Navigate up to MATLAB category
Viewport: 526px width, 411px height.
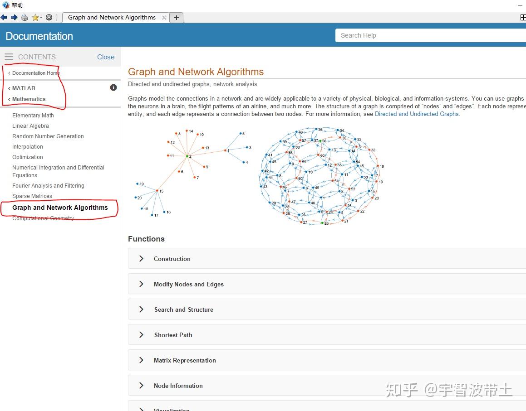pos(24,88)
